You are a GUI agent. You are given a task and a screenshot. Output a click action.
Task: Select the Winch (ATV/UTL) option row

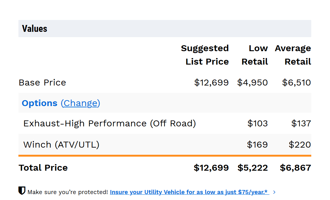coord(61,145)
